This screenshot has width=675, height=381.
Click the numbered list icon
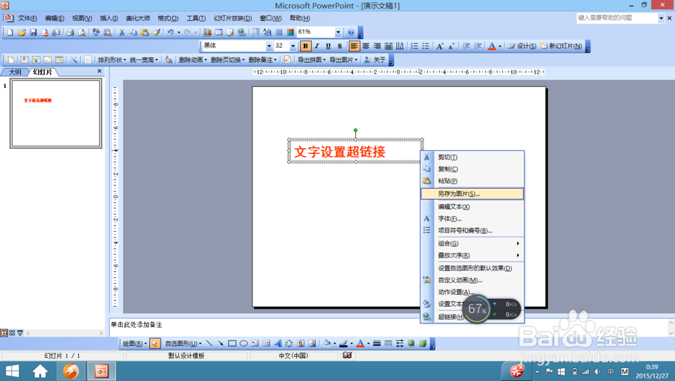pos(414,46)
